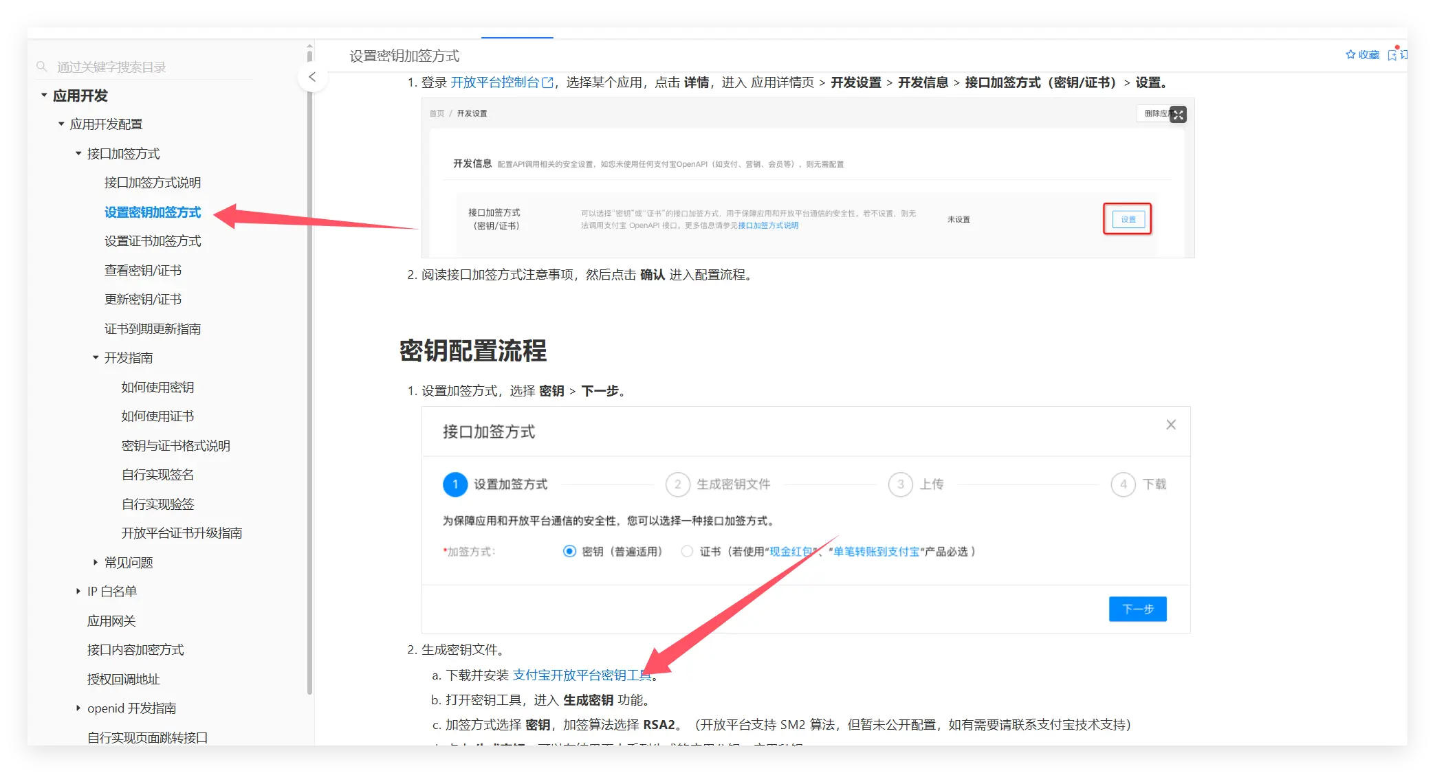Click the subscribe icon at top right
The height and width of the screenshot is (773, 1435).
(1393, 54)
